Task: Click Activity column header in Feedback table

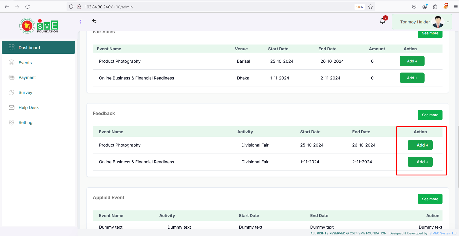Action: click(x=245, y=132)
